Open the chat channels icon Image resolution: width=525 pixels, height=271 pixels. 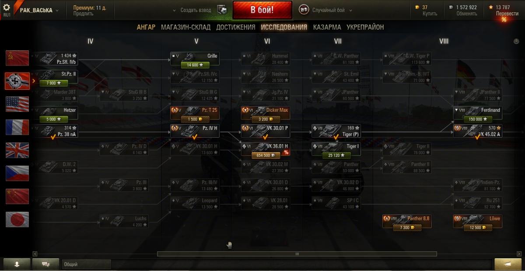point(45,264)
